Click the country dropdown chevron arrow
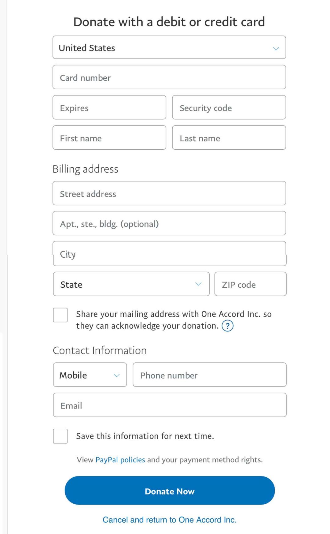The height and width of the screenshot is (534, 330). click(x=276, y=48)
